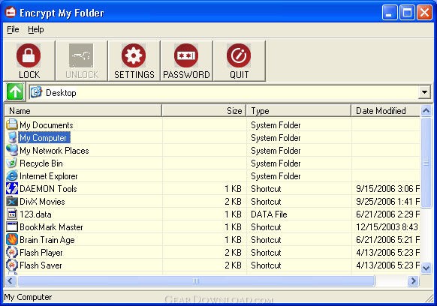Image resolution: width=437 pixels, height=306 pixels.
Task: Click the Flash Player icon
Action: (12, 252)
